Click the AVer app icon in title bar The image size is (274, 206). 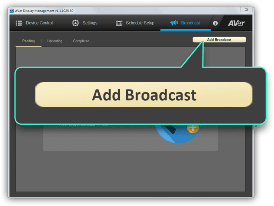pyautogui.click(x=12, y=11)
